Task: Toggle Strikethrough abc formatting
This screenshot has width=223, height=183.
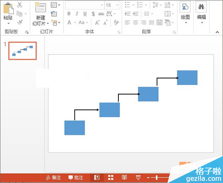Action: (x=101, y=14)
